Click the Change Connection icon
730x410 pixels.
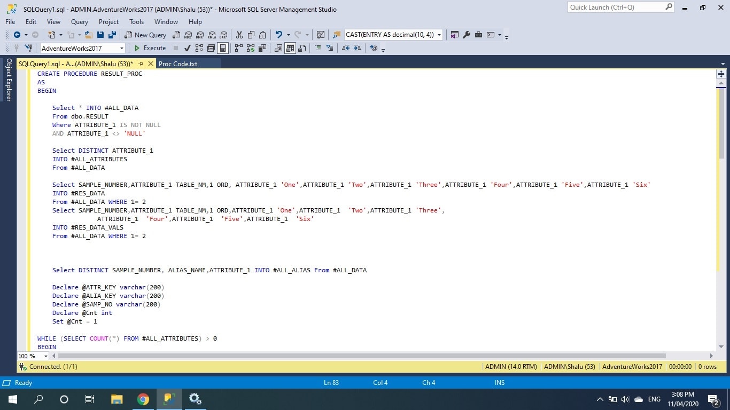(x=28, y=48)
